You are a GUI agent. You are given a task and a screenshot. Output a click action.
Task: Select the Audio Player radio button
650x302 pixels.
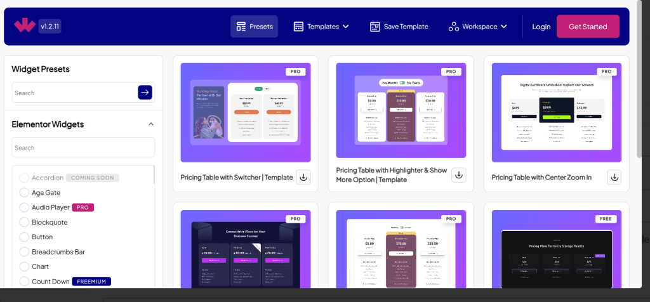(25, 207)
